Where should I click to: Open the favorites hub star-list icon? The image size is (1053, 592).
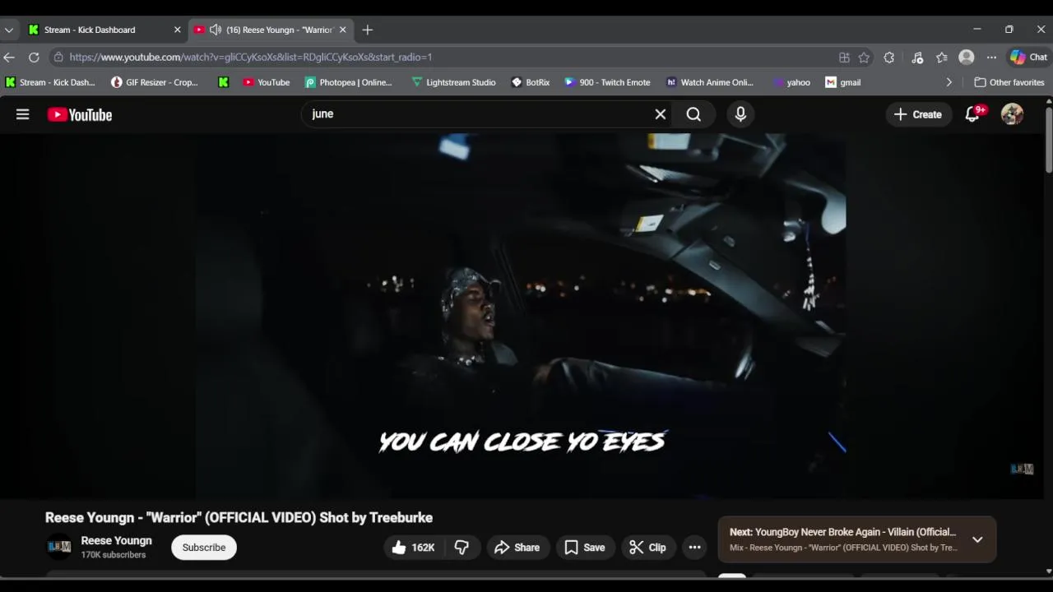pos(942,58)
